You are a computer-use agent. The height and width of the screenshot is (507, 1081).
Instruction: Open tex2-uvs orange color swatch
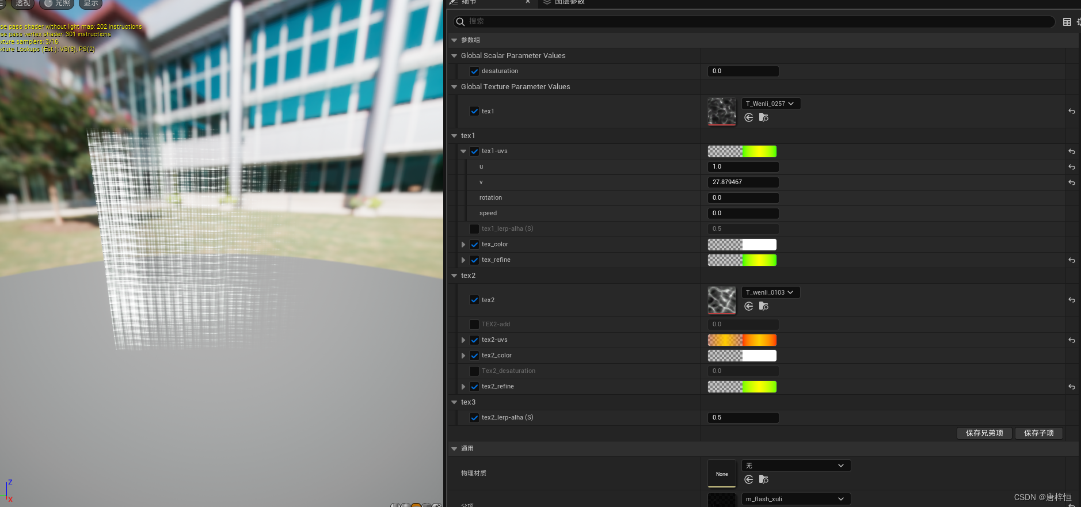742,340
